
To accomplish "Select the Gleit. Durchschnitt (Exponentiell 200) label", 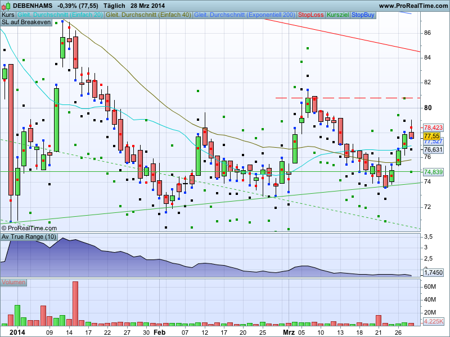I will pos(245,15).
